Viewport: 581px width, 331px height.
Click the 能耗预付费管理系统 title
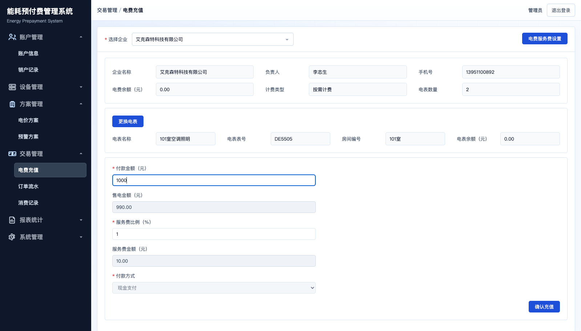(40, 11)
